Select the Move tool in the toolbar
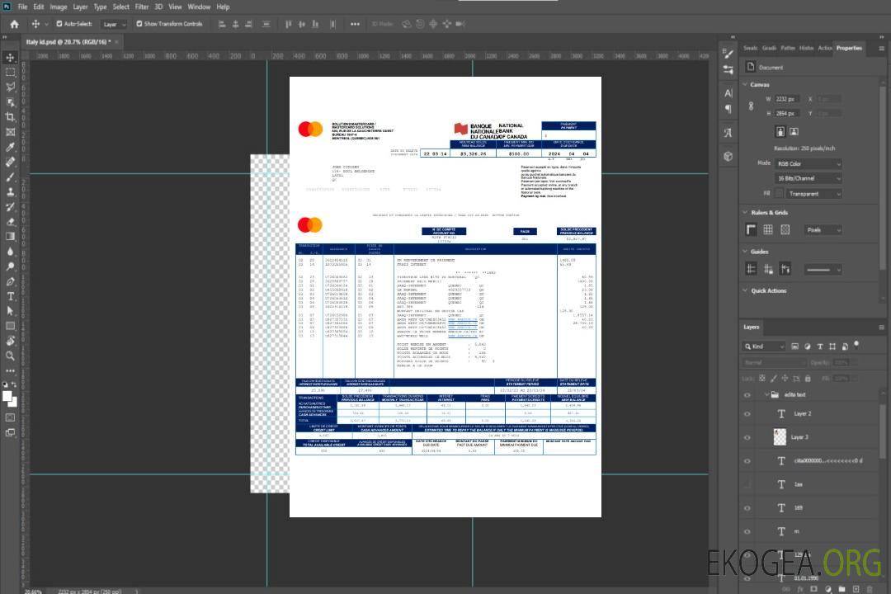 [x=10, y=58]
